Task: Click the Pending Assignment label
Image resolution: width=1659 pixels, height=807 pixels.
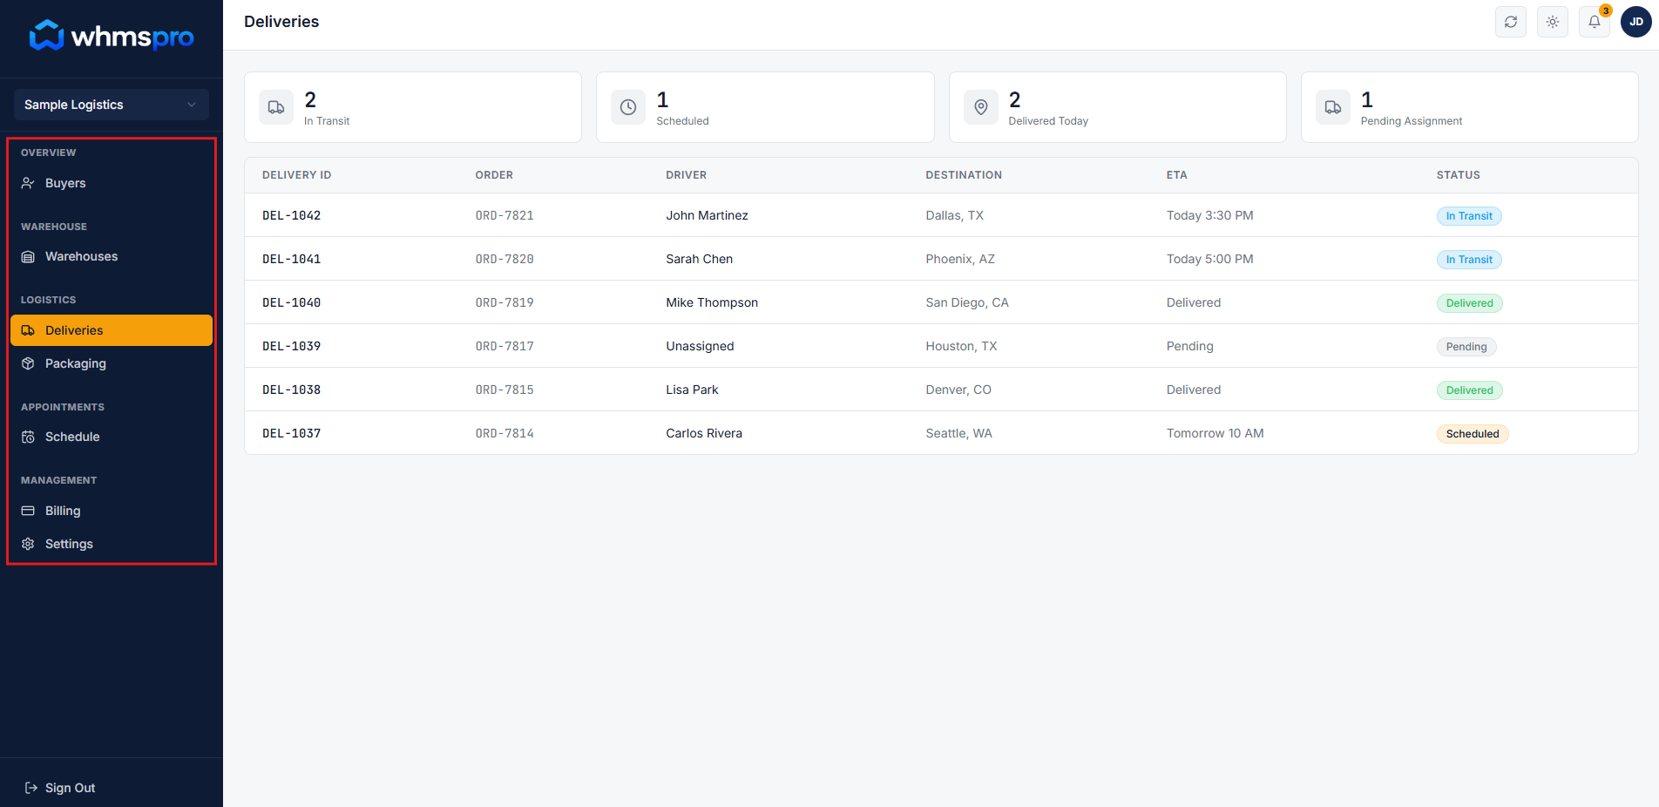Action: [1412, 121]
